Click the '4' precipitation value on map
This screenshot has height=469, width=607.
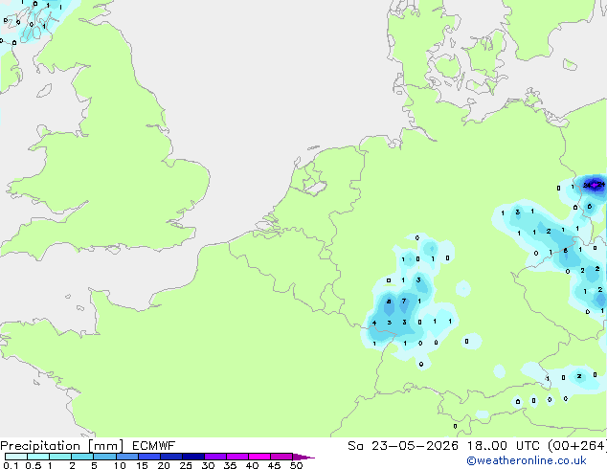tap(374, 323)
